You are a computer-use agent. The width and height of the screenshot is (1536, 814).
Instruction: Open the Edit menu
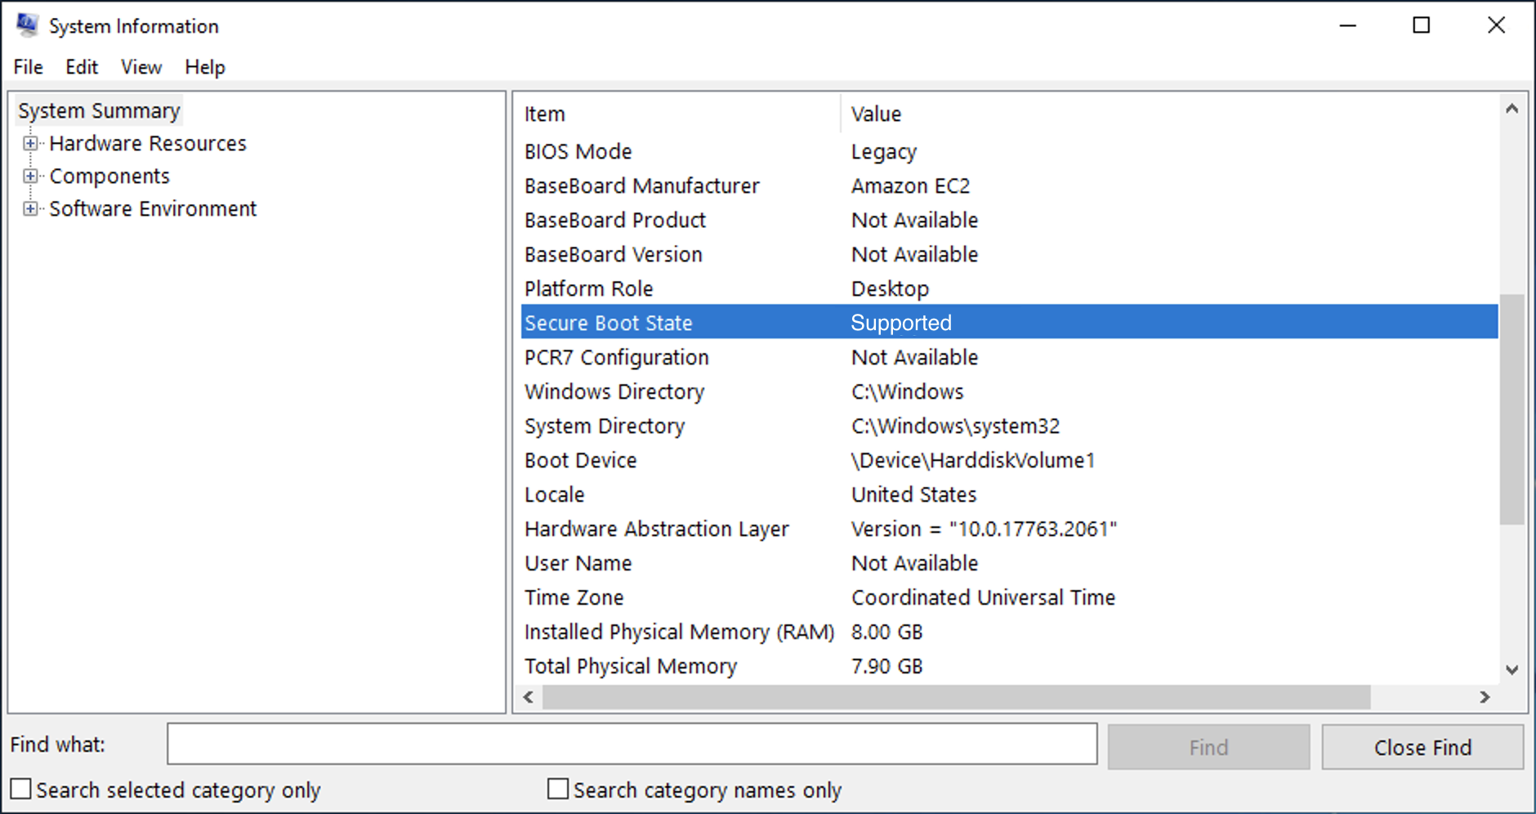(x=81, y=67)
